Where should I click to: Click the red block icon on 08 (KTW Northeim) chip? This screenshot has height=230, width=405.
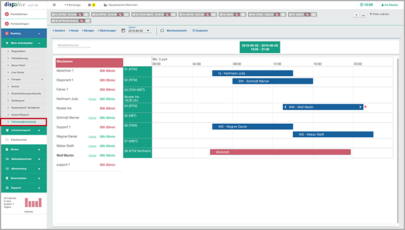coord(82,21)
